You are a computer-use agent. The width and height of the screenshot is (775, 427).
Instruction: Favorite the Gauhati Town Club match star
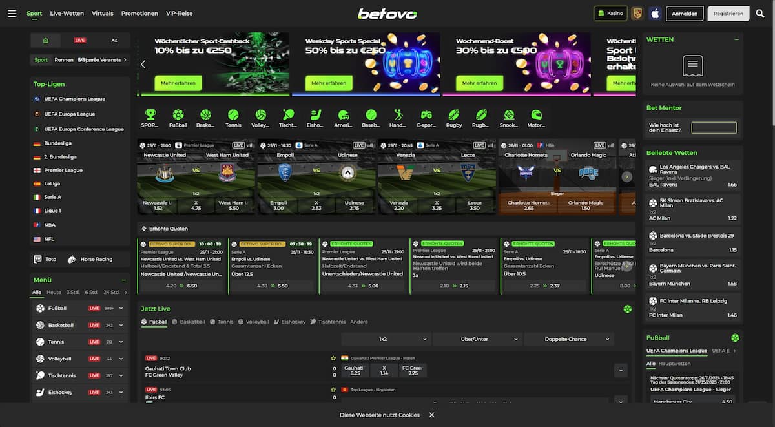click(333, 358)
